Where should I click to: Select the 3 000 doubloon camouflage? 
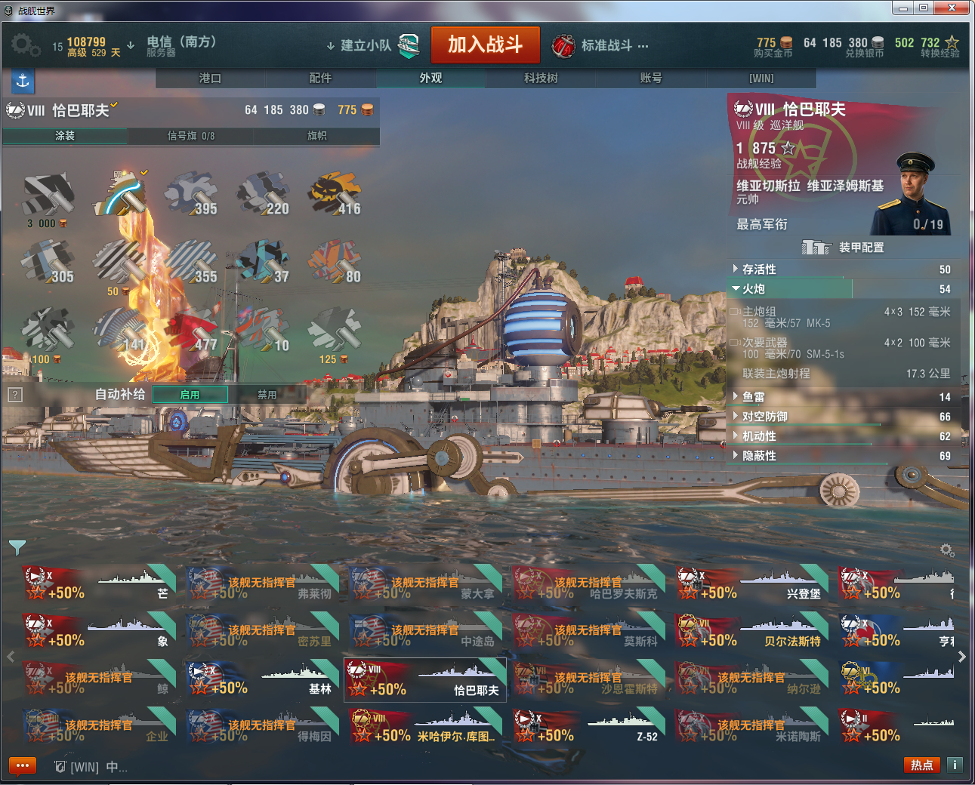[48, 199]
